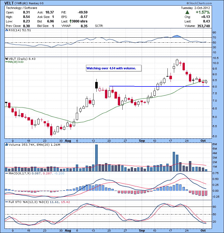This screenshot has height=233, width=224.
Task: Click the P/E value -49.59
Action: click(83, 12)
